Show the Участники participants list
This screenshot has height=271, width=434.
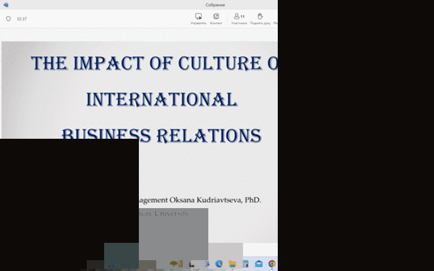[239, 19]
